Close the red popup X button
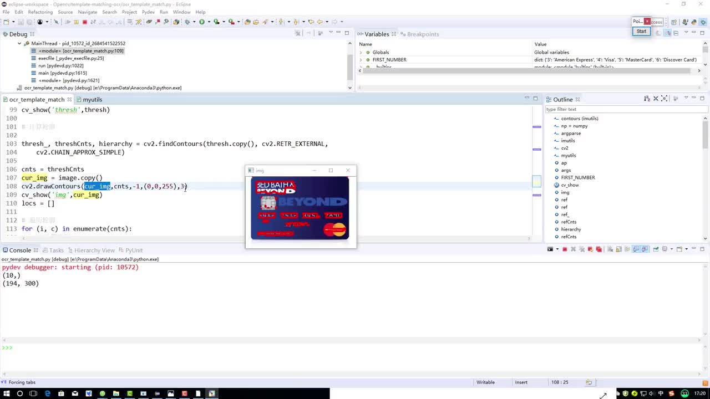The width and height of the screenshot is (710, 399). pos(647,21)
